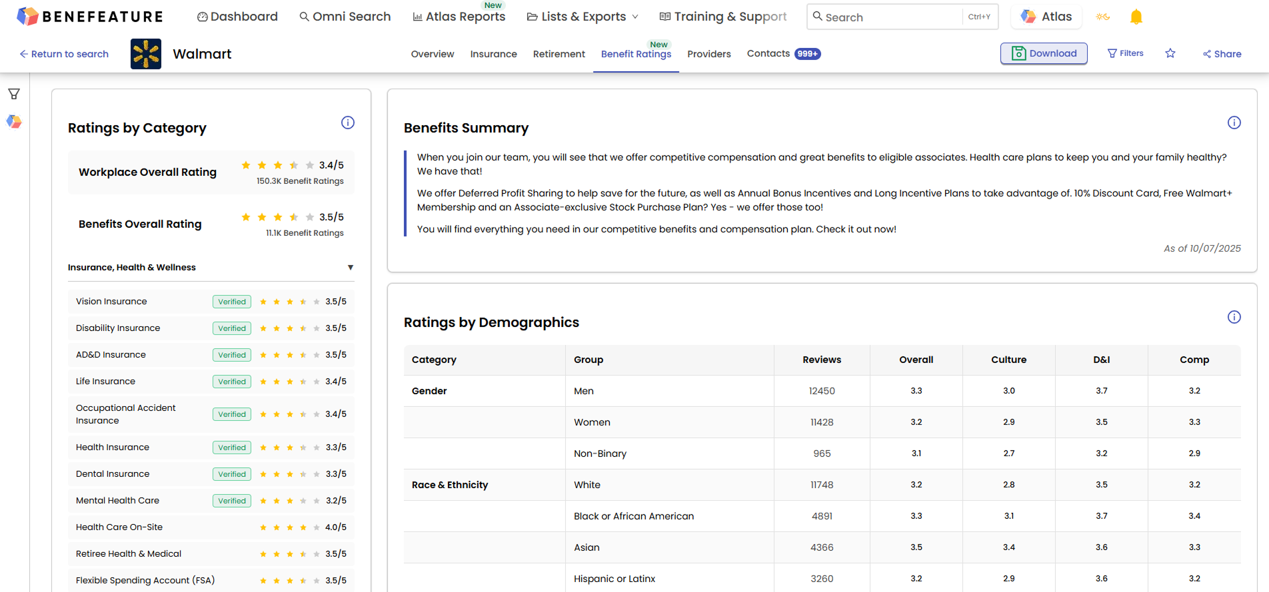
Task: Click the 999+ contacts badge
Action: click(808, 54)
